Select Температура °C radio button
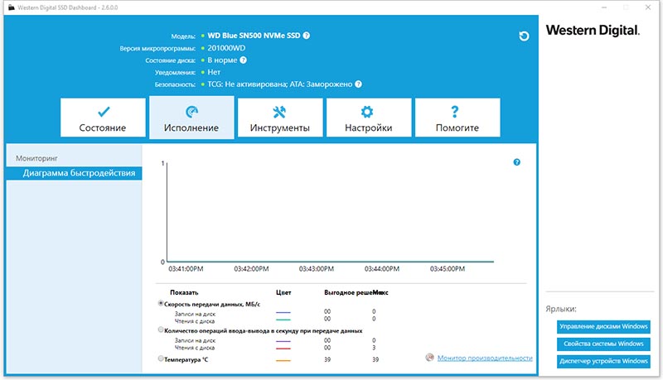Viewport: 663px width, 380px height. 161,358
